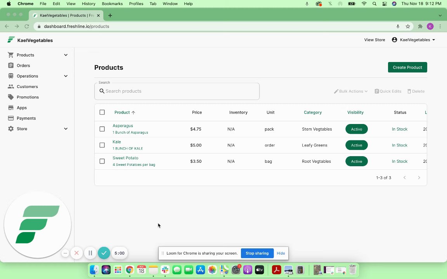This screenshot has width=447, height=279.
Task: Open the KaelVegetables account dropdown
Action: (414, 40)
